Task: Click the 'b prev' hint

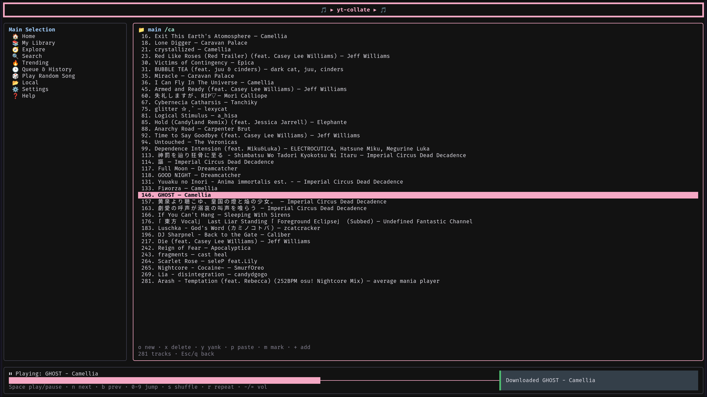Action: point(112,387)
